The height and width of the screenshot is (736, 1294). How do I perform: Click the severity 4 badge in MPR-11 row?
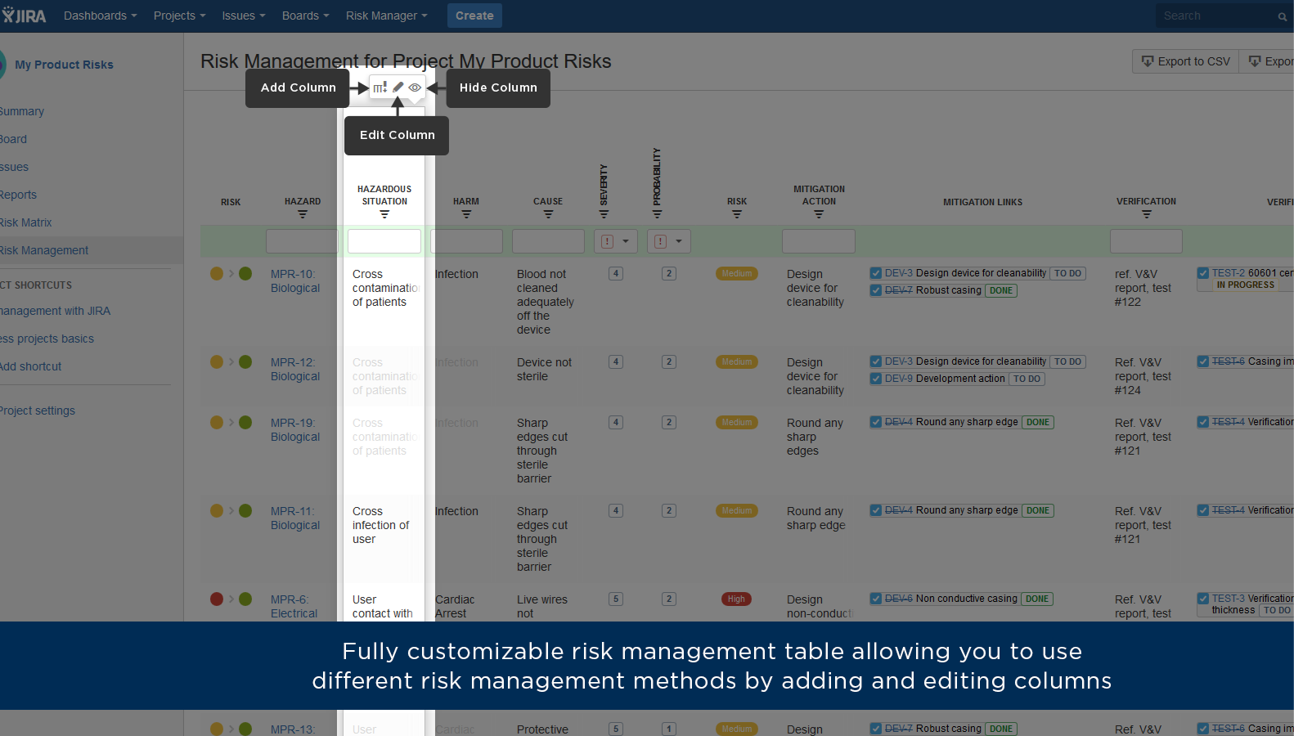coord(616,511)
